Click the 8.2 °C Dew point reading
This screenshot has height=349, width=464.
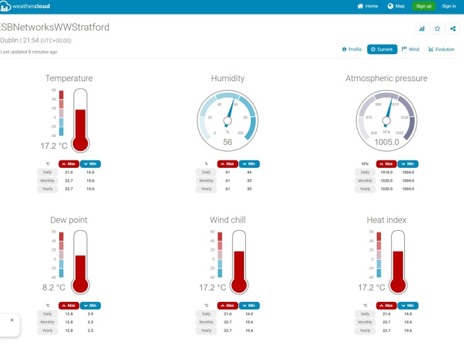click(54, 287)
